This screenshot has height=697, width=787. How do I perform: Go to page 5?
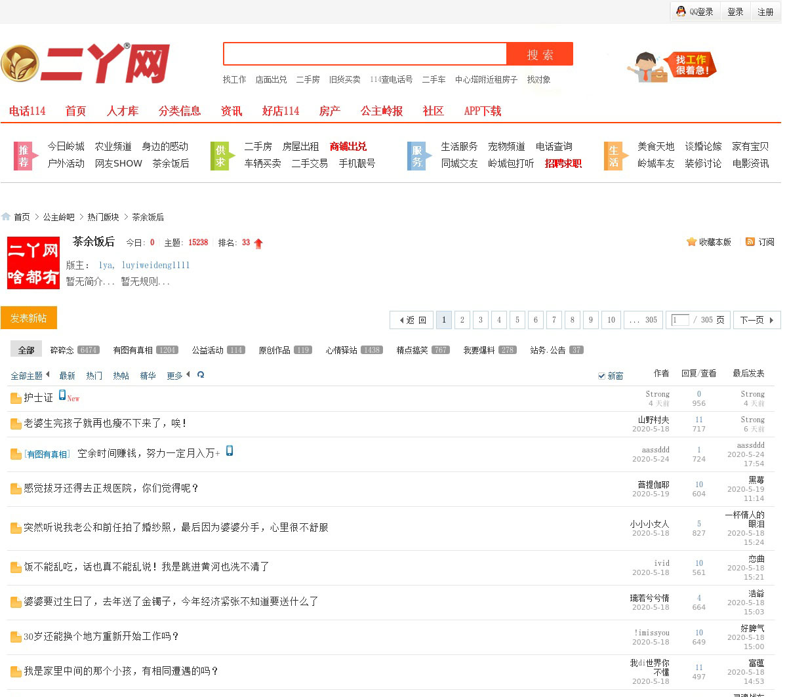click(517, 320)
